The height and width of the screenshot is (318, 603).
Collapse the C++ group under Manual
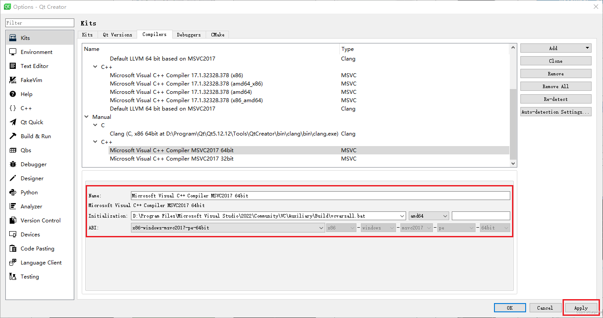coord(95,142)
